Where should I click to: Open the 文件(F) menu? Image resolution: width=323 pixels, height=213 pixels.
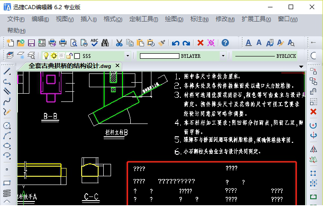coord(16,19)
